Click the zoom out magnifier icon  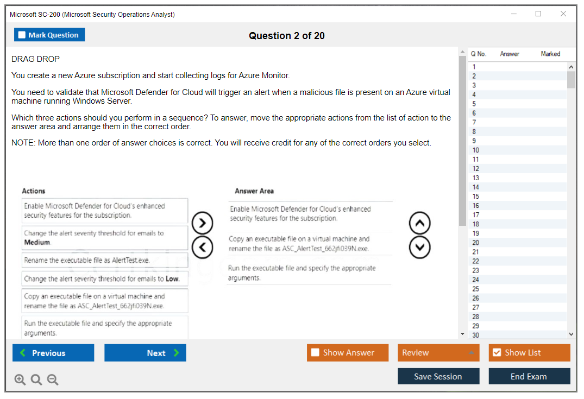(53, 380)
